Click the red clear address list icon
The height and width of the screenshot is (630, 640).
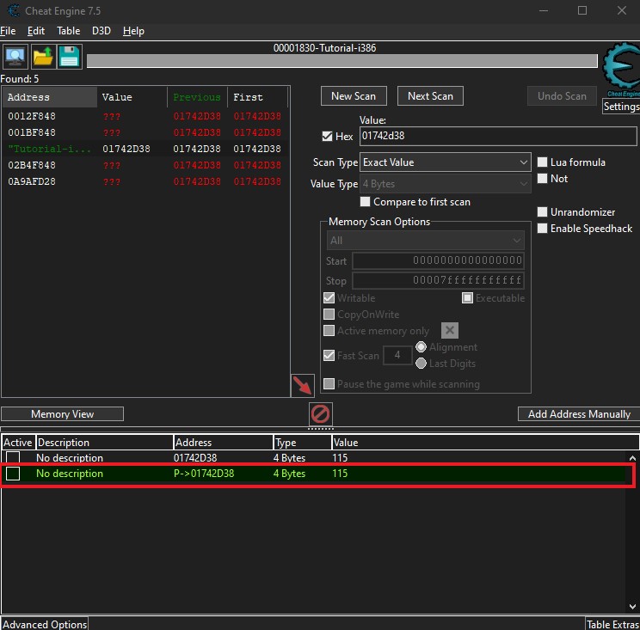320,414
